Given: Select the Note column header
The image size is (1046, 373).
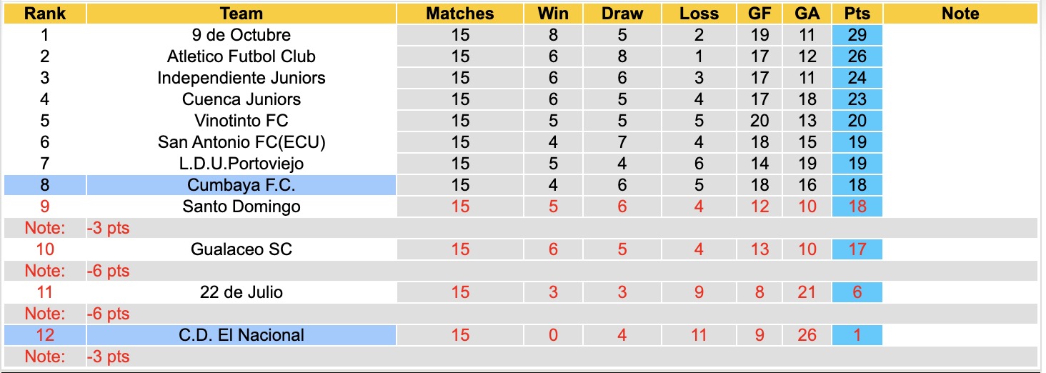Looking at the screenshot, I should click(x=960, y=14).
